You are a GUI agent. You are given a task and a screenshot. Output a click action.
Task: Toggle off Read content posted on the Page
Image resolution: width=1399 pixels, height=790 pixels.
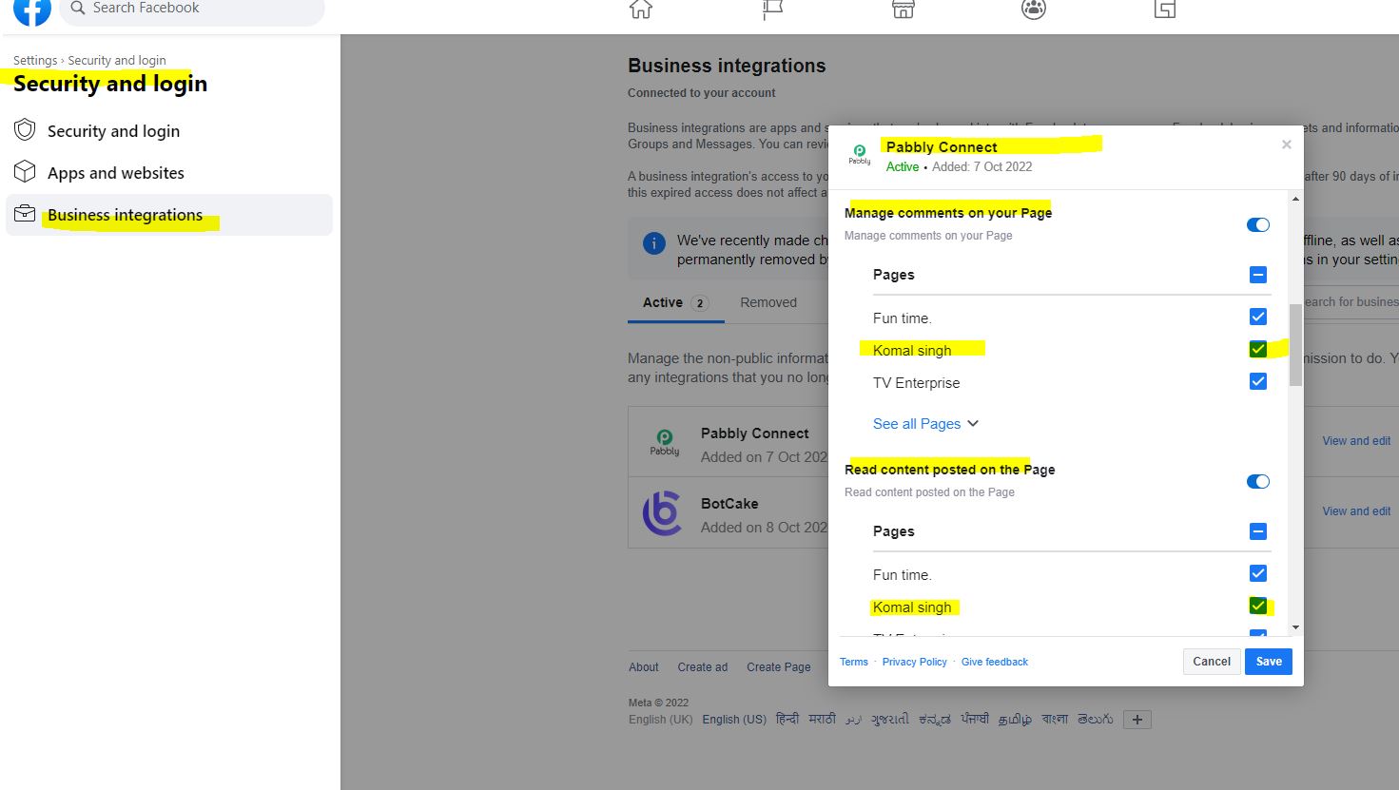point(1257,482)
